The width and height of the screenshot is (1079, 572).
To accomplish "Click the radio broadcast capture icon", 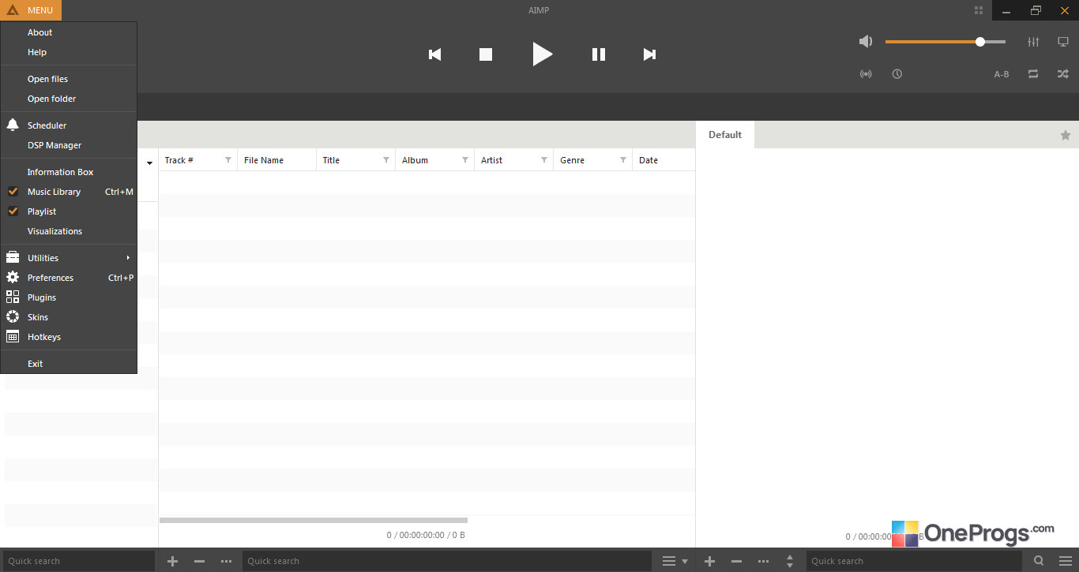I will click(866, 74).
